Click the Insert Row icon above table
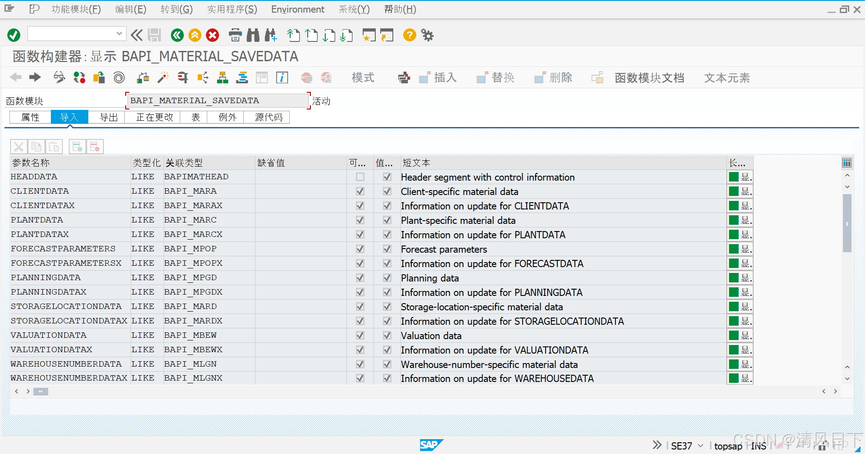865x454 pixels. tap(77, 147)
